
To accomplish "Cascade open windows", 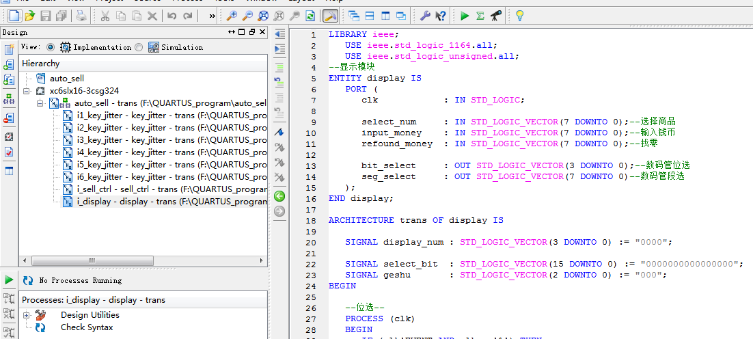I will tap(354, 16).
